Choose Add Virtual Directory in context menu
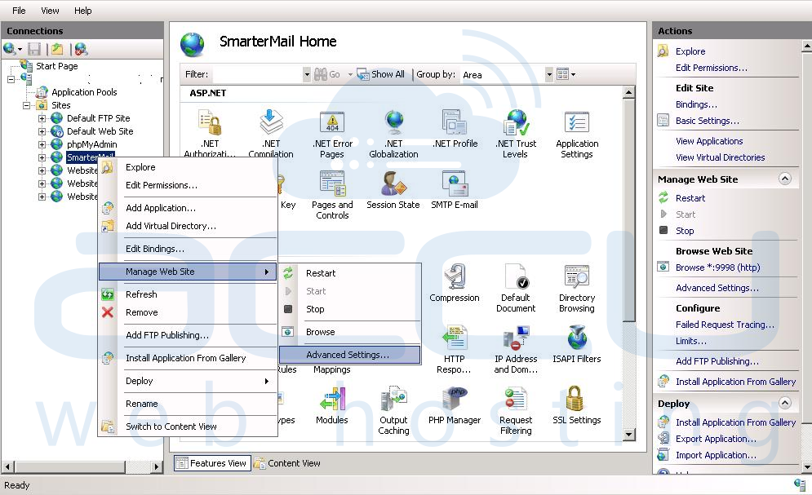The width and height of the screenshot is (812, 495). tap(188, 226)
